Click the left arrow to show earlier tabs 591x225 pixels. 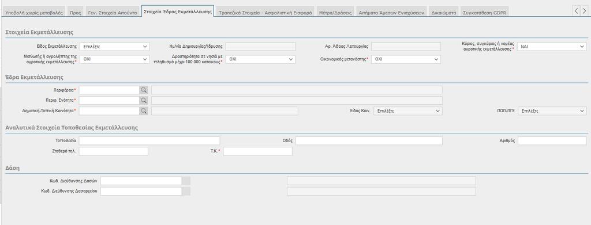coord(577,11)
